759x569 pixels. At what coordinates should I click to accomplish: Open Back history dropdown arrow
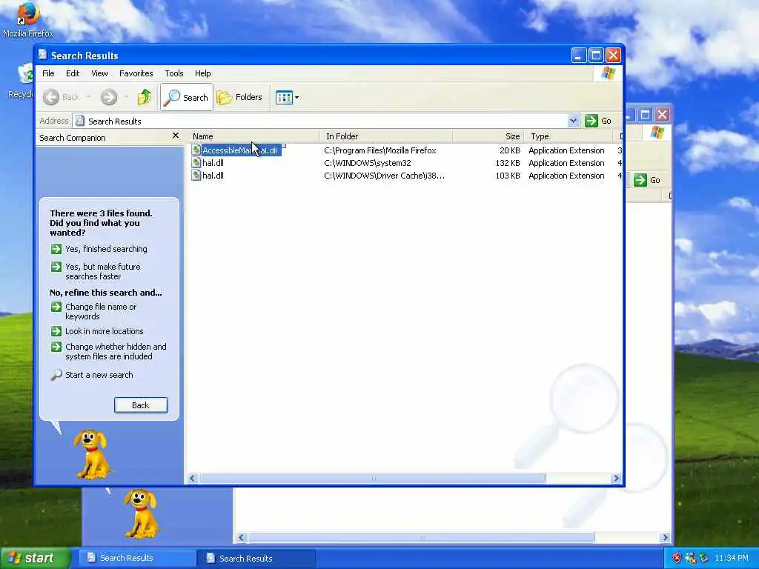pyautogui.click(x=89, y=97)
